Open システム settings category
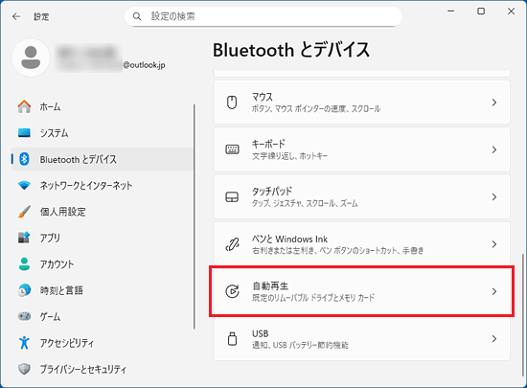 coord(102,133)
